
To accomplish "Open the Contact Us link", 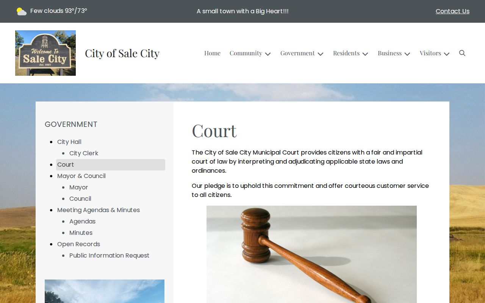I will click(x=452, y=11).
